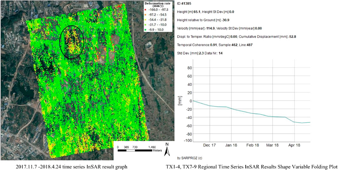Click the 'by SARPROZ (c)' credit text
338x170 pixels.
point(189,158)
